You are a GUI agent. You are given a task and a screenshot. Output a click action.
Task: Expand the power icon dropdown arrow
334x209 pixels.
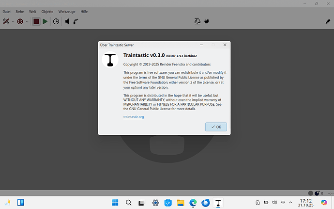27,21
